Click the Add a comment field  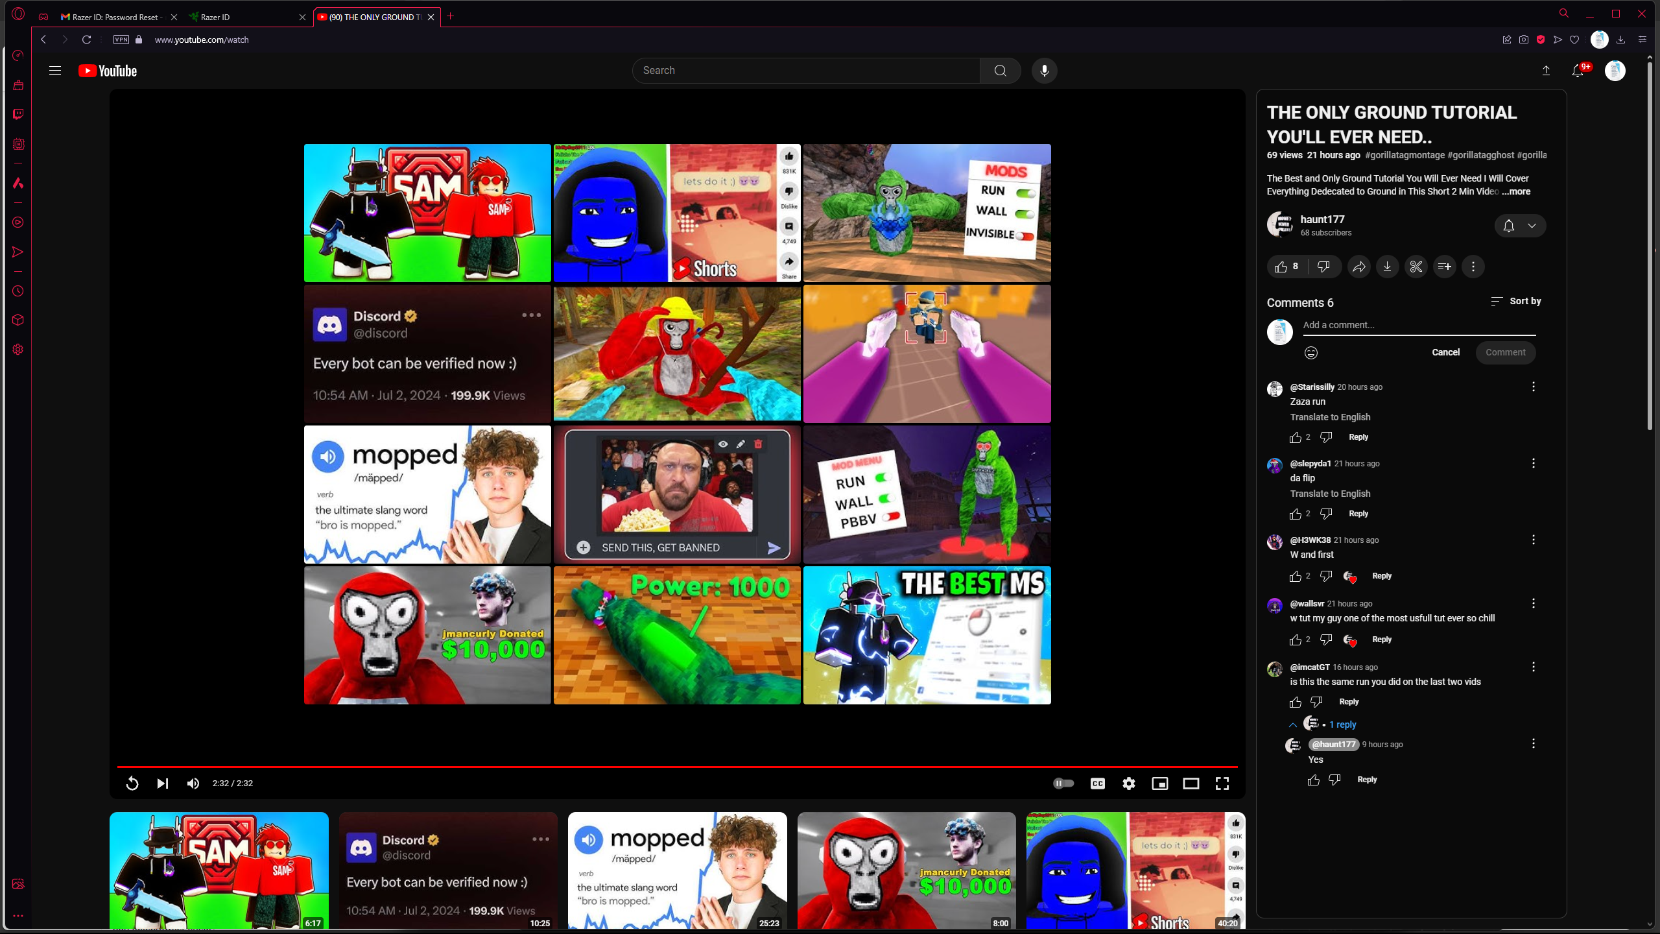(1419, 326)
